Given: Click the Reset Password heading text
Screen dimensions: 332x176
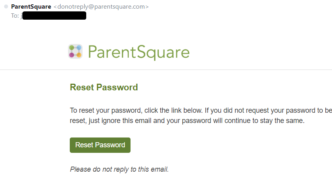Looking at the screenshot, I should 104,87.
